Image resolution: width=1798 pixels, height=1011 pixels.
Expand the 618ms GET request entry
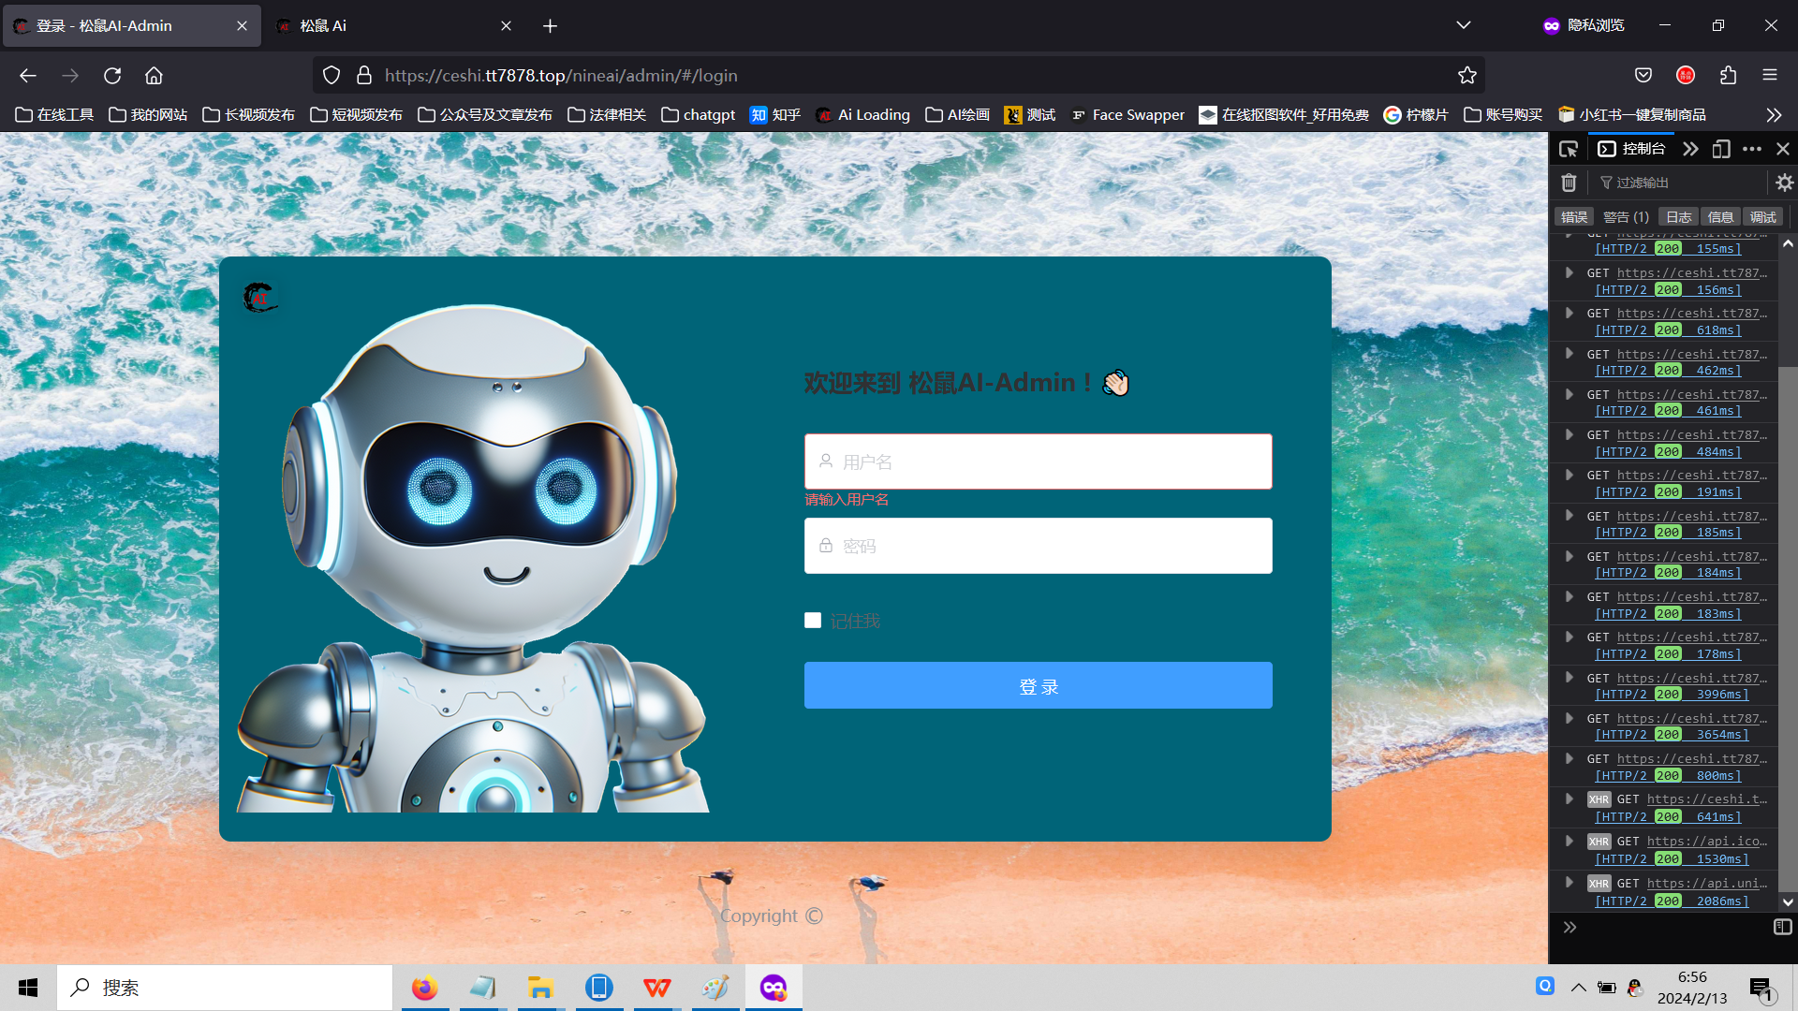point(1570,314)
